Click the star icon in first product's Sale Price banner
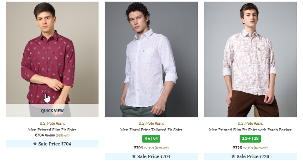This screenshot has height=165, width=303. (x=35, y=144)
